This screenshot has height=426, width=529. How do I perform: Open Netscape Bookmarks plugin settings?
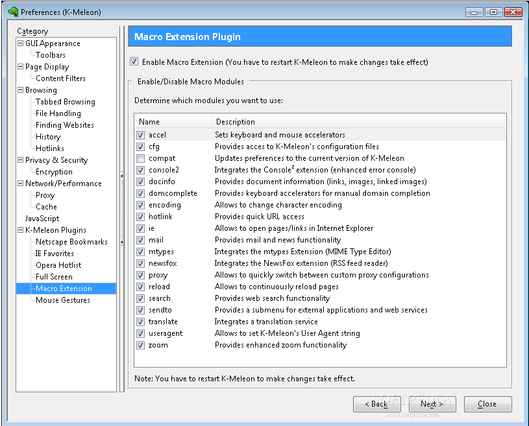[71, 242]
